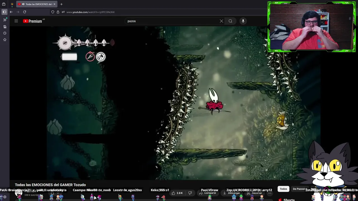The height and width of the screenshot is (201, 358).
Task: Open browser history clock icon
Action: pos(5,33)
